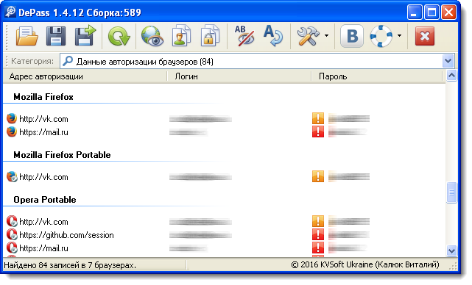The width and height of the screenshot is (472, 285).
Task: Minimize the DePass window
Action: [x=415, y=12]
